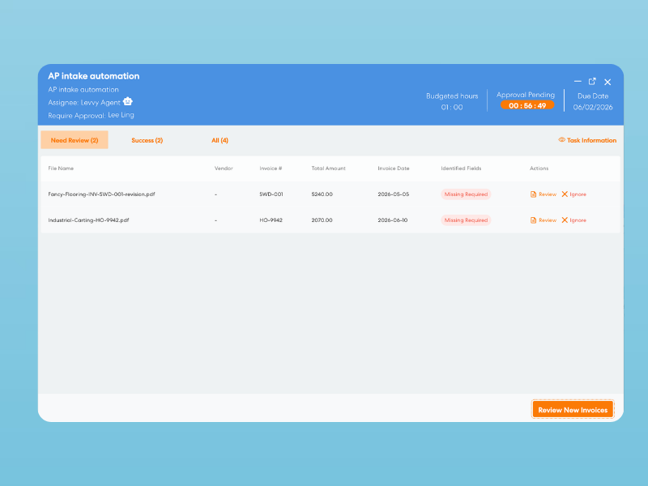Click Review text link for SWD-001 row
This screenshot has height=486, width=648.
click(x=548, y=194)
